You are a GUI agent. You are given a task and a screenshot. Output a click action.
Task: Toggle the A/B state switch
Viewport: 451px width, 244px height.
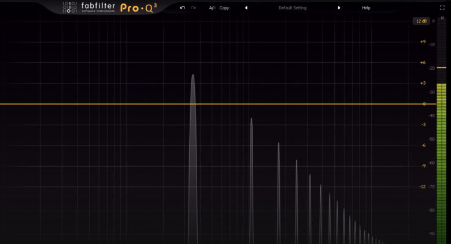pyautogui.click(x=212, y=7)
